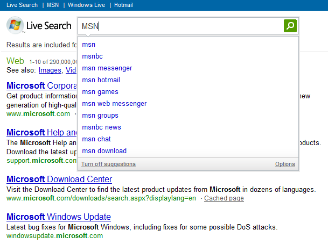The height and width of the screenshot is (244, 328).
Task: Open the Microsoft Windows Update result
Action: click(x=59, y=217)
